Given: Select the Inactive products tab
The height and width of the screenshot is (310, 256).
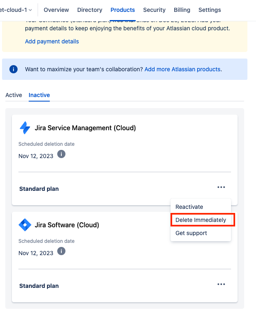Looking at the screenshot, I should (x=39, y=95).
